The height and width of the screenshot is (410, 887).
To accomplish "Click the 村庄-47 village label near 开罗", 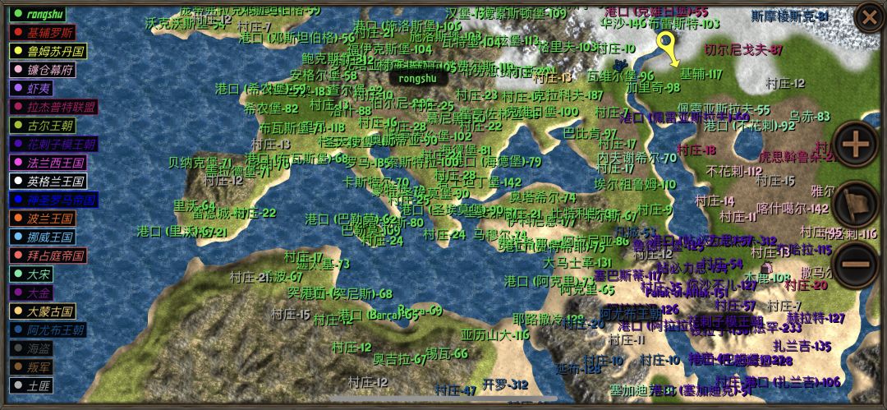I will coord(455,390).
